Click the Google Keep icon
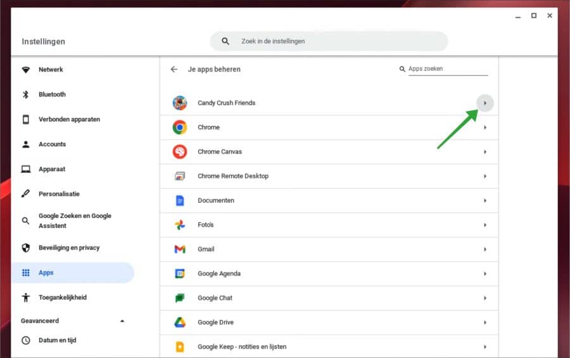The width and height of the screenshot is (570, 358). coord(180,347)
